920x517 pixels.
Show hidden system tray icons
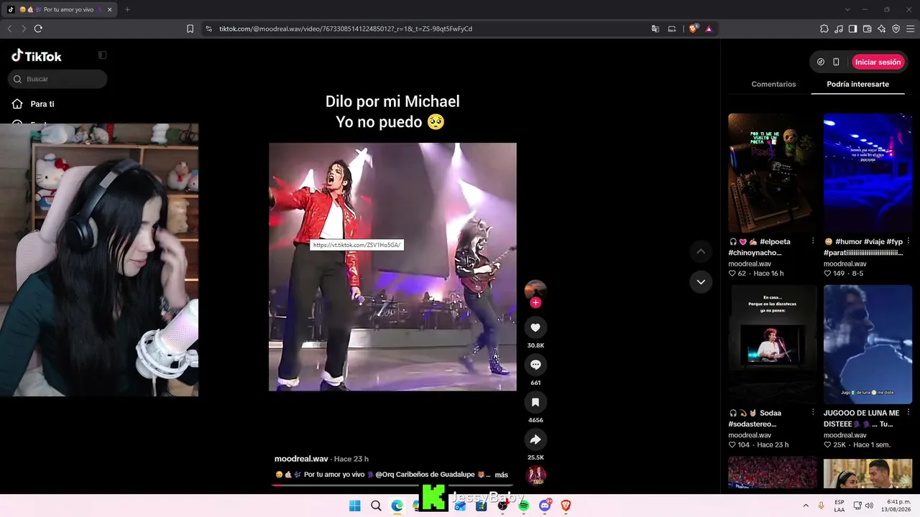coord(805,506)
